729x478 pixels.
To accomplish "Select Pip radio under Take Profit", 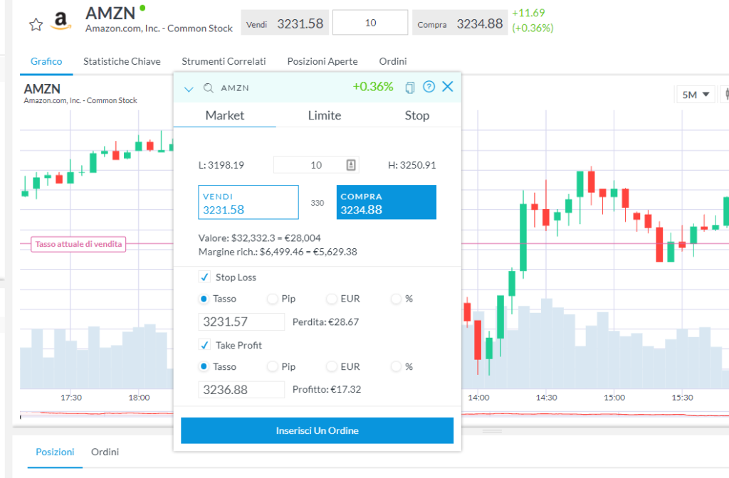I will coord(273,366).
